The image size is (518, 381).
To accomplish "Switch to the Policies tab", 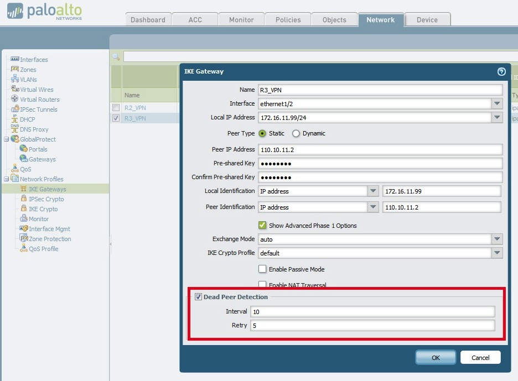I will pyautogui.click(x=288, y=19).
